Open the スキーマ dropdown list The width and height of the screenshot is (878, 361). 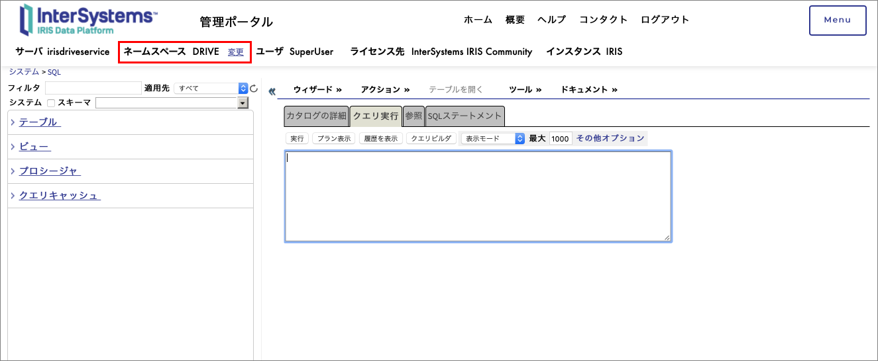tap(243, 102)
